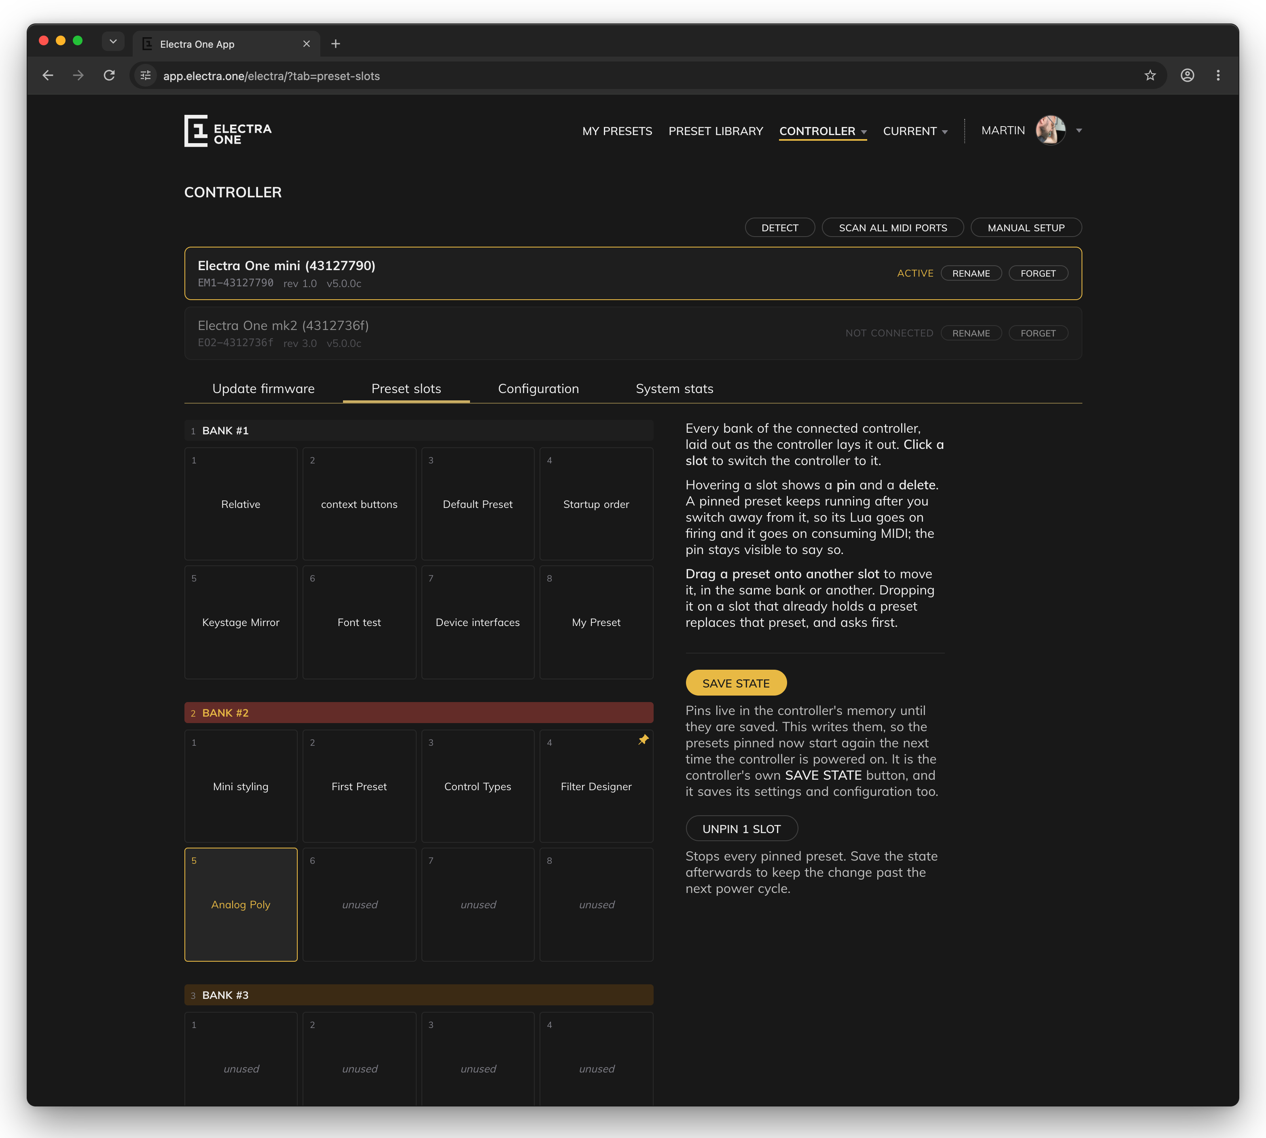The width and height of the screenshot is (1266, 1138).
Task: Open a new browser tab
Action: [x=336, y=44]
